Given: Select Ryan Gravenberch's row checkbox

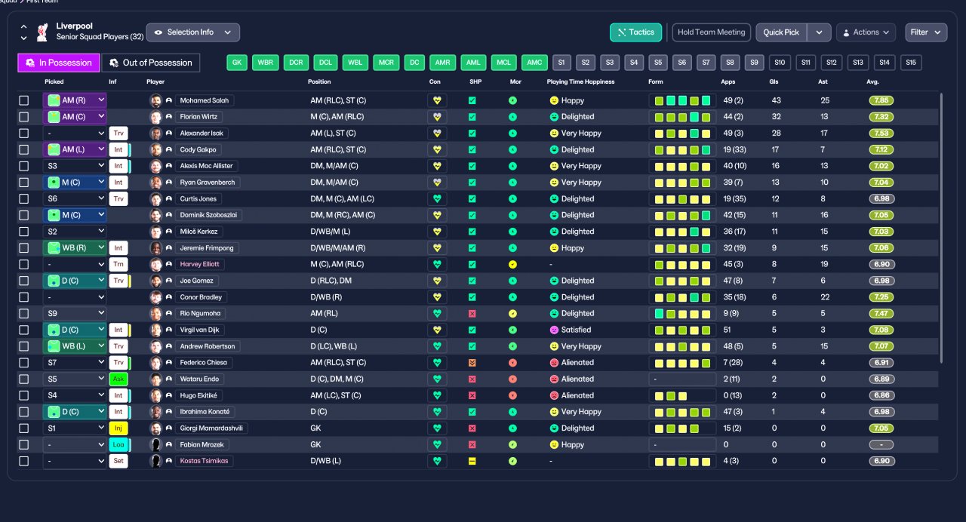Looking at the screenshot, I should (x=24, y=183).
